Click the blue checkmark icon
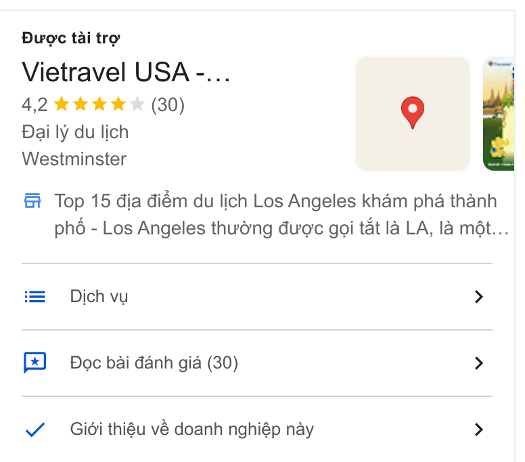The image size is (525, 462). 35,429
